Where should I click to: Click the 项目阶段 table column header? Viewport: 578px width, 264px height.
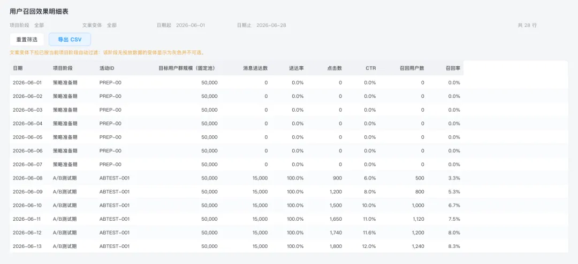pyautogui.click(x=63, y=68)
